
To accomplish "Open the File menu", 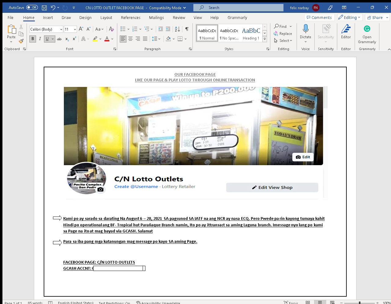I will pyautogui.click(x=10, y=17).
